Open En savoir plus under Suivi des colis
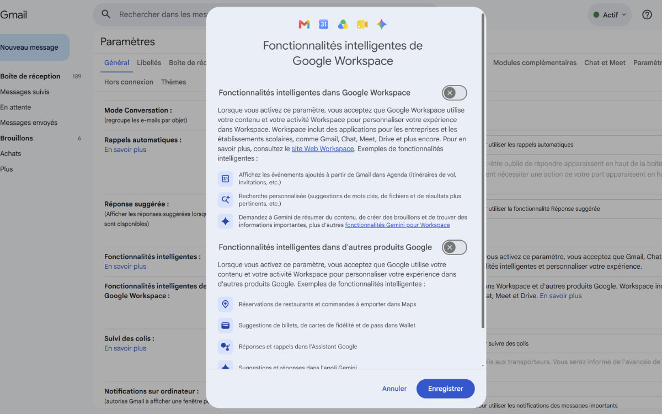The height and width of the screenshot is (414, 662). (x=125, y=348)
